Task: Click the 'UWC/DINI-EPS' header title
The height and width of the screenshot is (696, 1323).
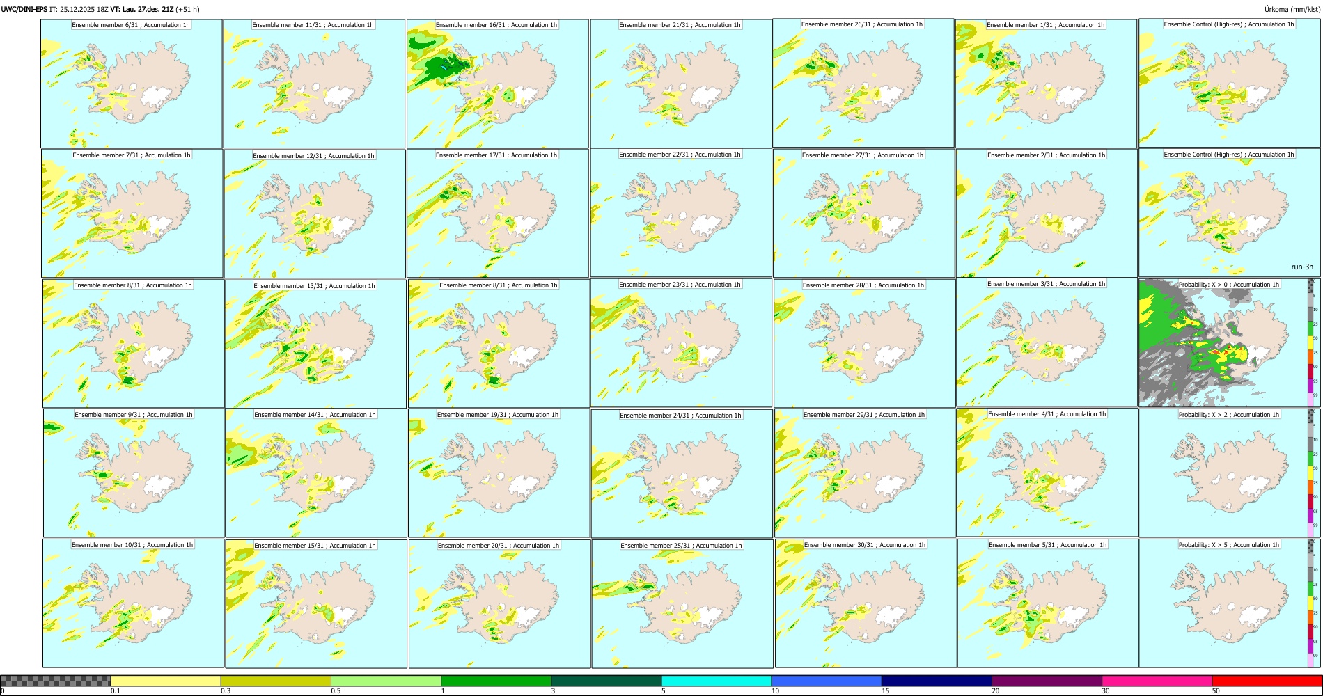Action: (x=24, y=9)
